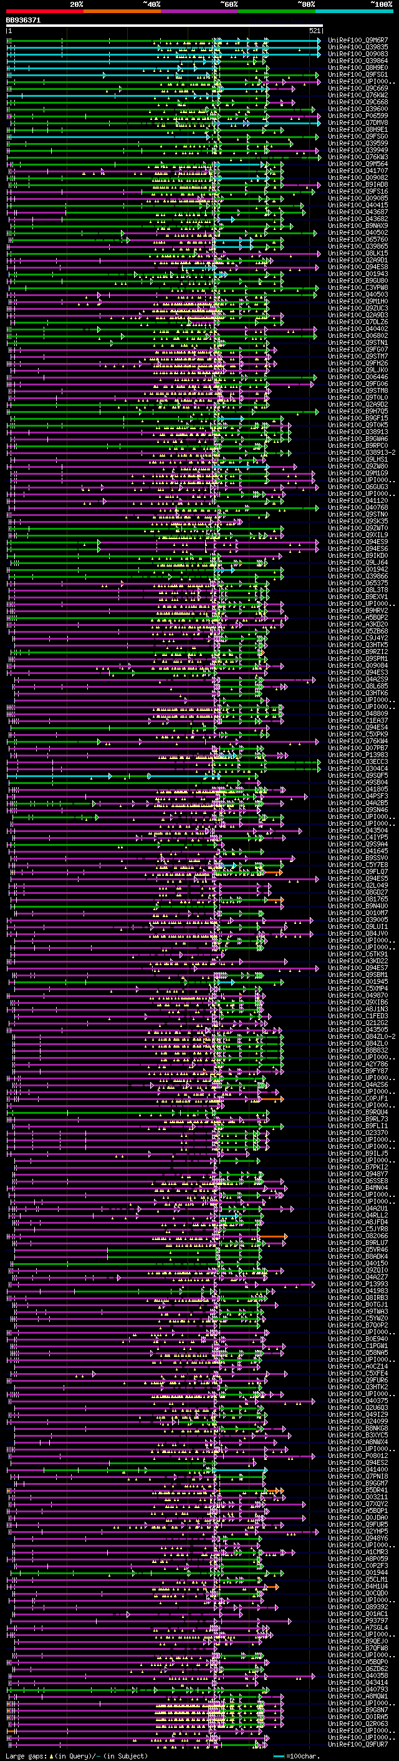Click the UniRef100_Q01945 label
The image size is (399, 1761).
coord(358,981)
